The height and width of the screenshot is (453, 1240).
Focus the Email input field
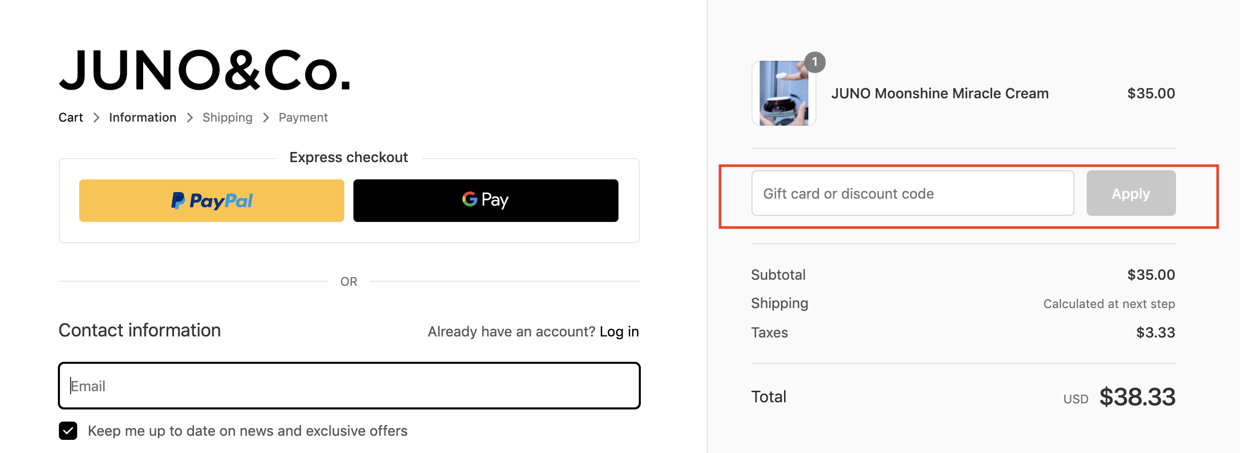pyautogui.click(x=349, y=386)
